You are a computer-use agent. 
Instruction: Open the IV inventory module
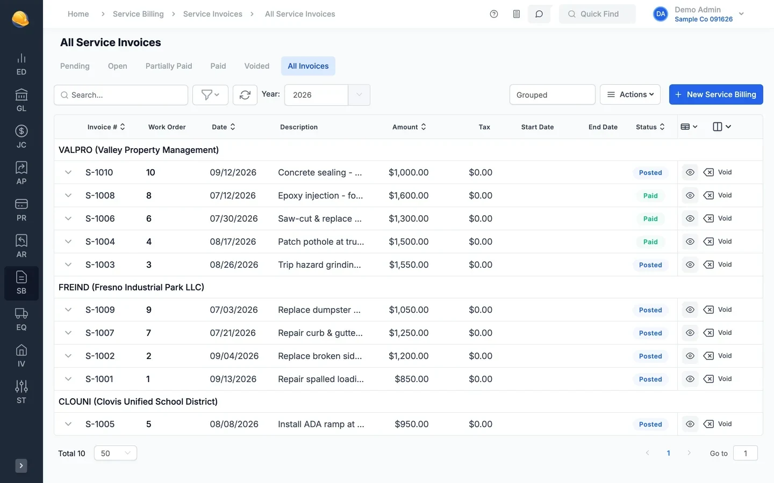click(x=21, y=356)
